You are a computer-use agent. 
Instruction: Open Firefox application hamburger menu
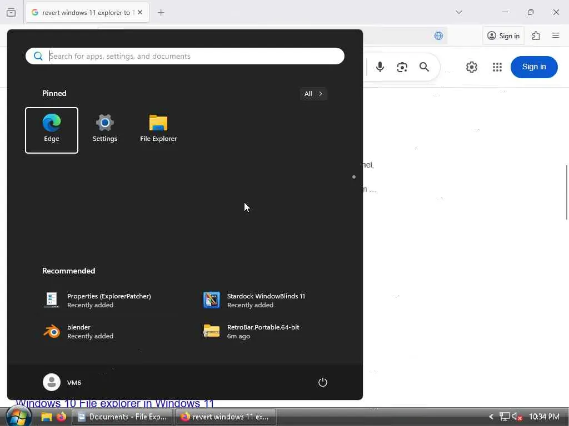[x=556, y=35]
